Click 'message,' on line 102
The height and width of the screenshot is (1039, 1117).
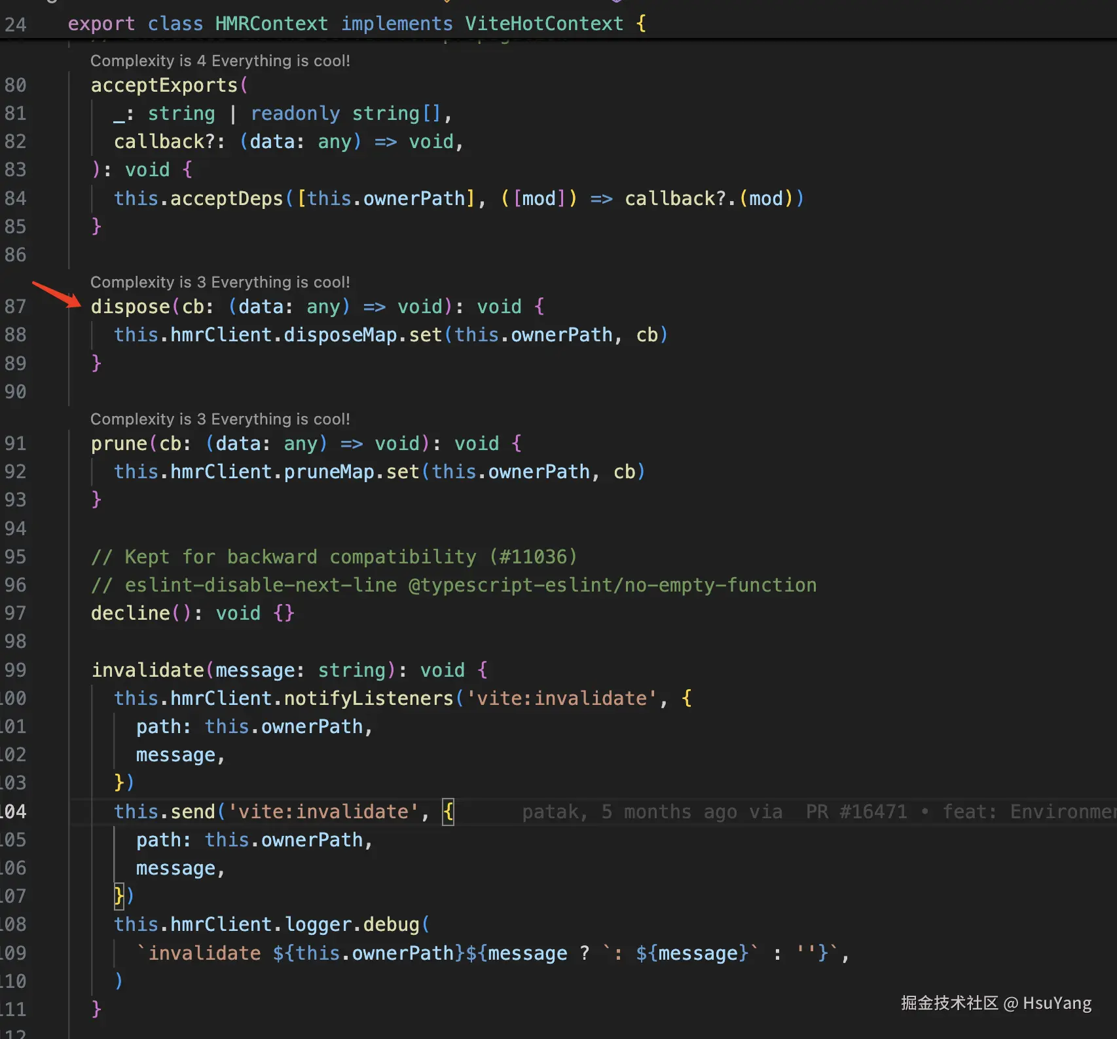(181, 755)
